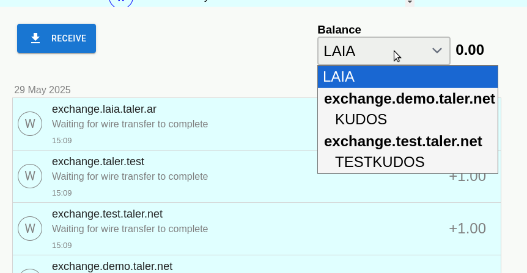
Task: Click the waiting status text under exchange.laia.taler.ar
Action: click(x=130, y=124)
